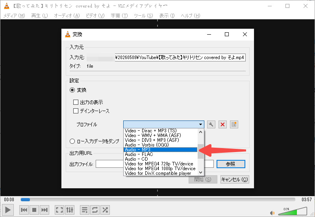The height and width of the screenshot is (217, 315).
Task: Choose Video for MPEG4 720p TV/device
Action: [160, 164]
